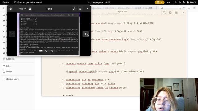Toggle fullscreen in the image viewer

tap(74, 9)
